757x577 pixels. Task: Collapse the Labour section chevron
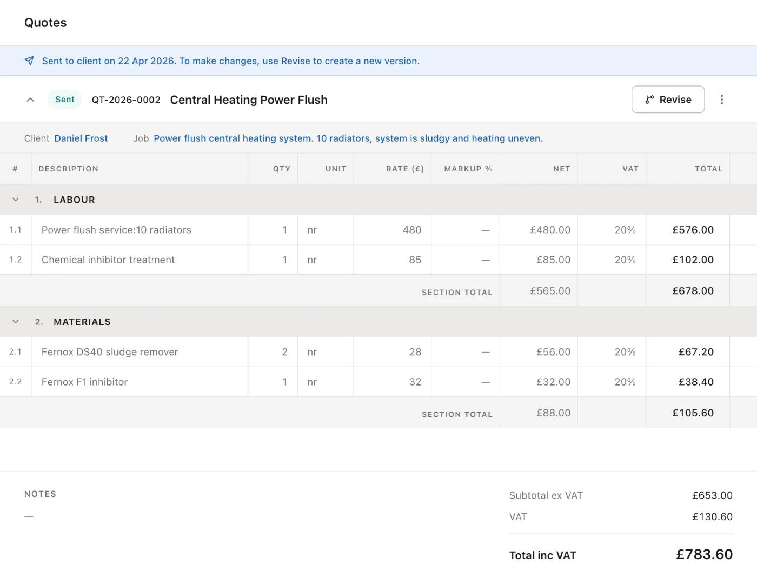pyautogui.click(x=16, y=200)
